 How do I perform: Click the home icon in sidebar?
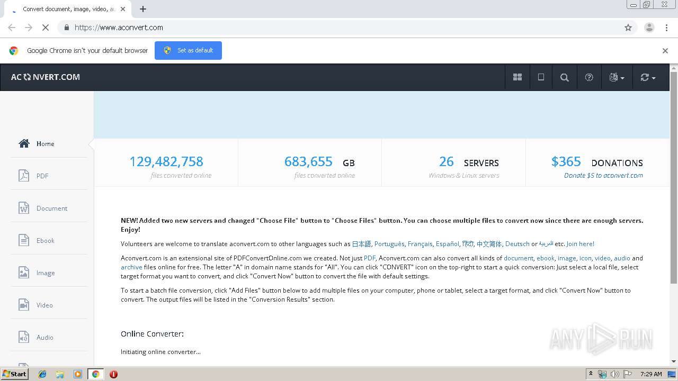24,143
